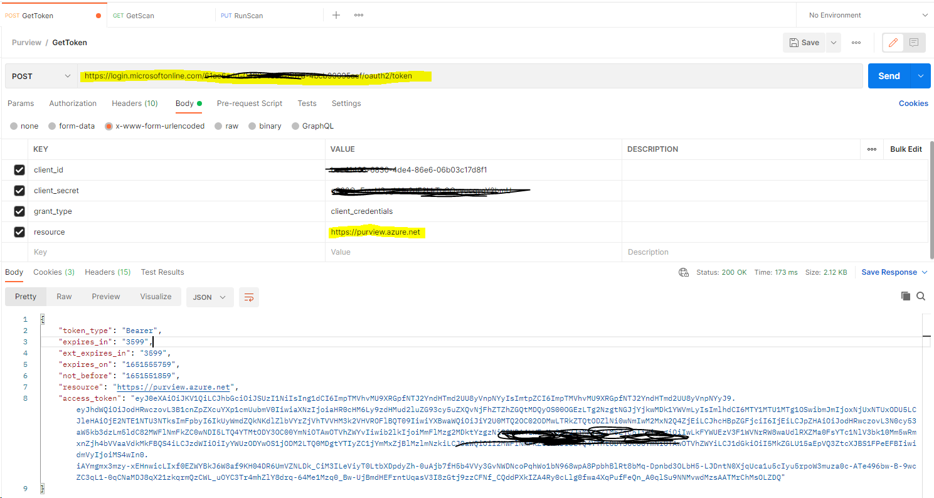Open a new request tab with plus icon
The image size is (934, 498).
click(336, 15)
